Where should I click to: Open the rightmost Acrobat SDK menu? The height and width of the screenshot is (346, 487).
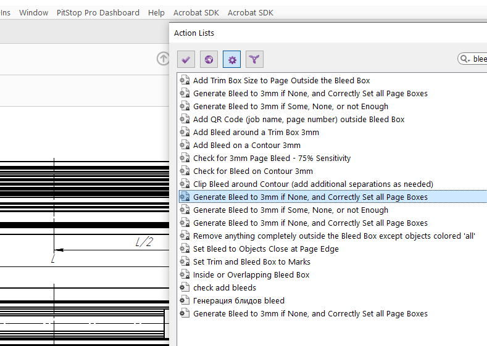click(251, 13)
